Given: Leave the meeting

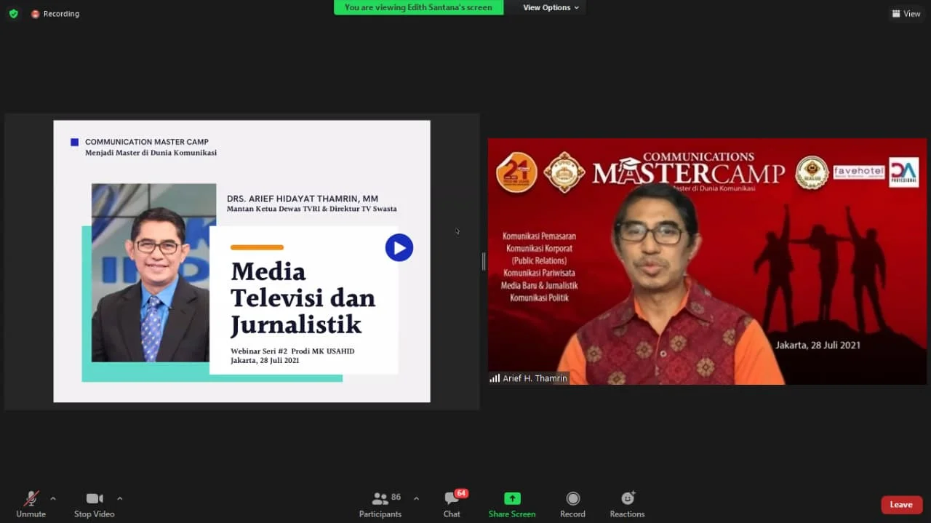Looking at the screenshot, I should click(x=901, y=505).
